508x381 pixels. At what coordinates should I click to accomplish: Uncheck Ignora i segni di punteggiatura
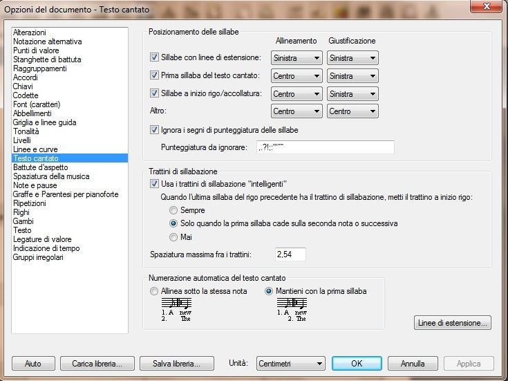coord(154,129)
